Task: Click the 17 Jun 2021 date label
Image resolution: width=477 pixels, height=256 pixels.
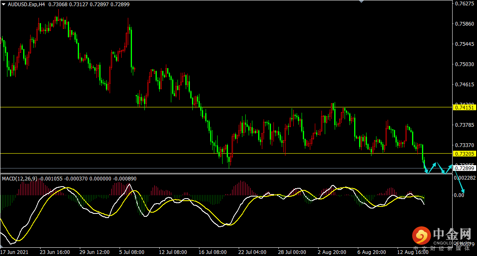Action: pyautogui.click(x=14, y=252)
